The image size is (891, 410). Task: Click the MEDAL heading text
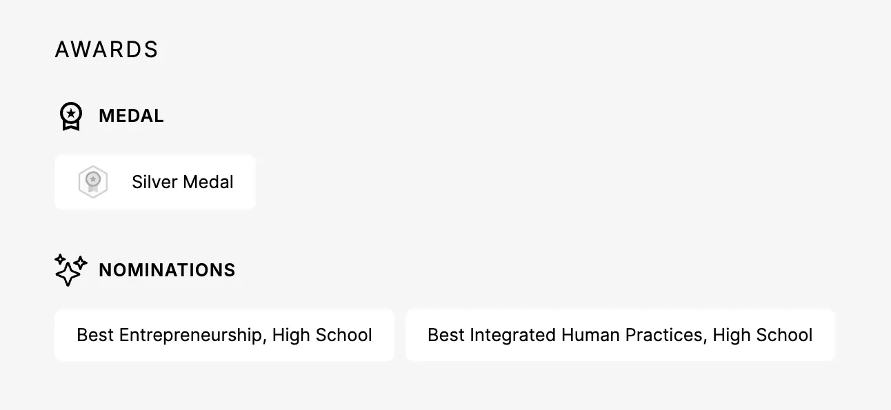[131, 116]
